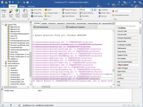Run the setup project
Image resolution: width=143 pixels, height=107 pixels.
coord(48,16)
